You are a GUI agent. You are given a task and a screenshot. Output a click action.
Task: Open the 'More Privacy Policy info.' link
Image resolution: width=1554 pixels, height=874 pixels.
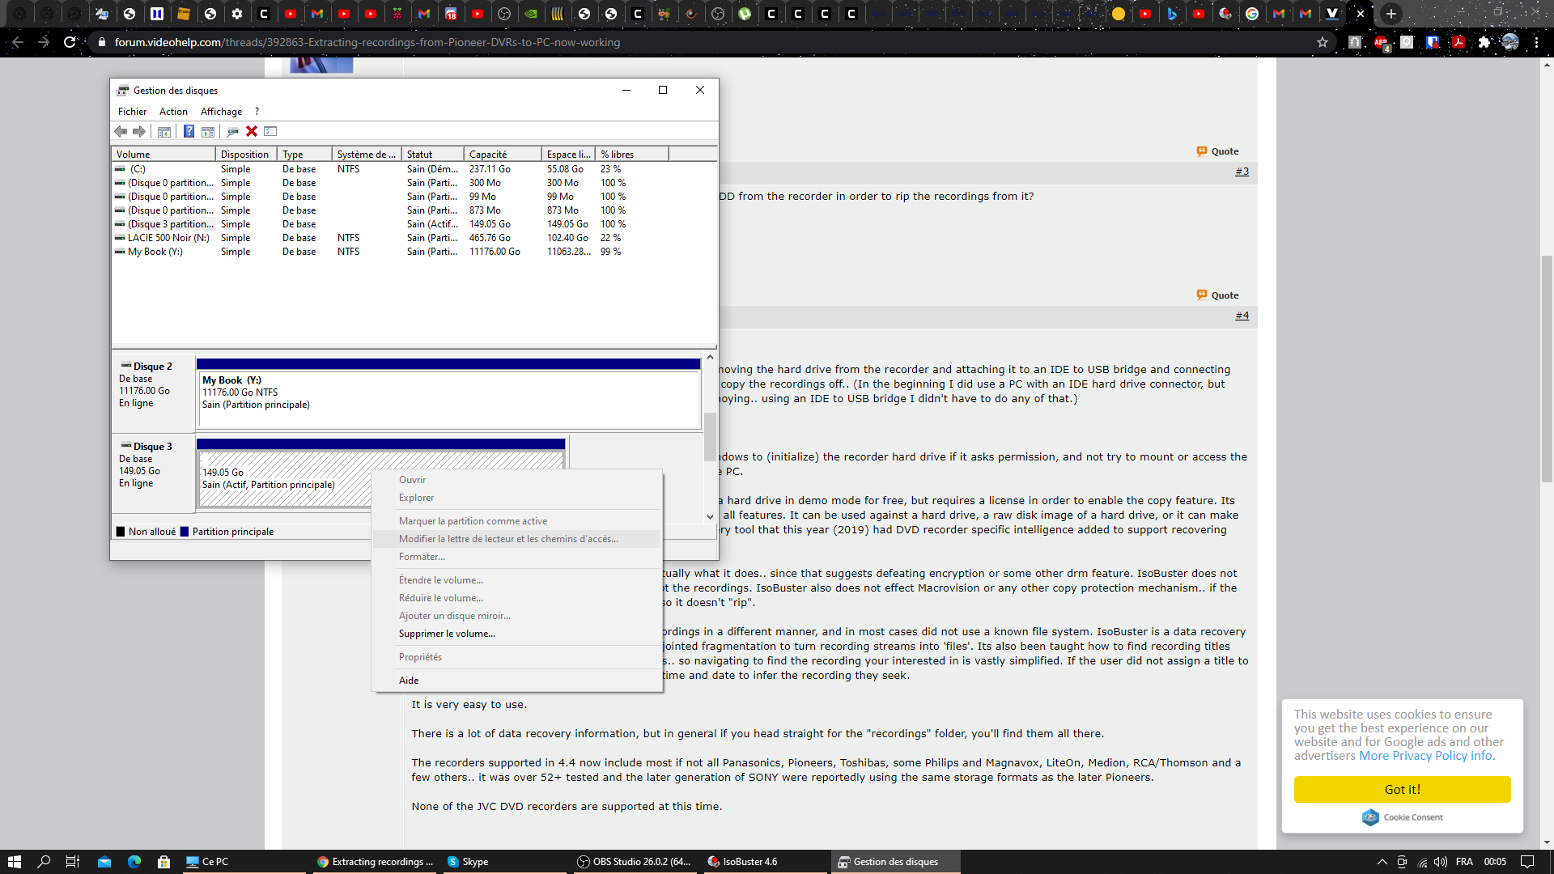click(x=1426, y=756)
